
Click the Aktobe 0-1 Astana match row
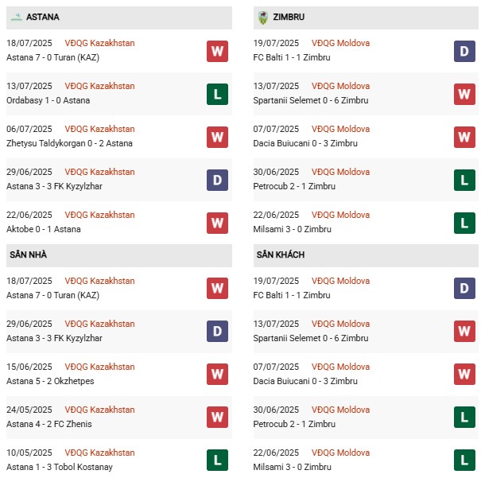tap(45, 229)
